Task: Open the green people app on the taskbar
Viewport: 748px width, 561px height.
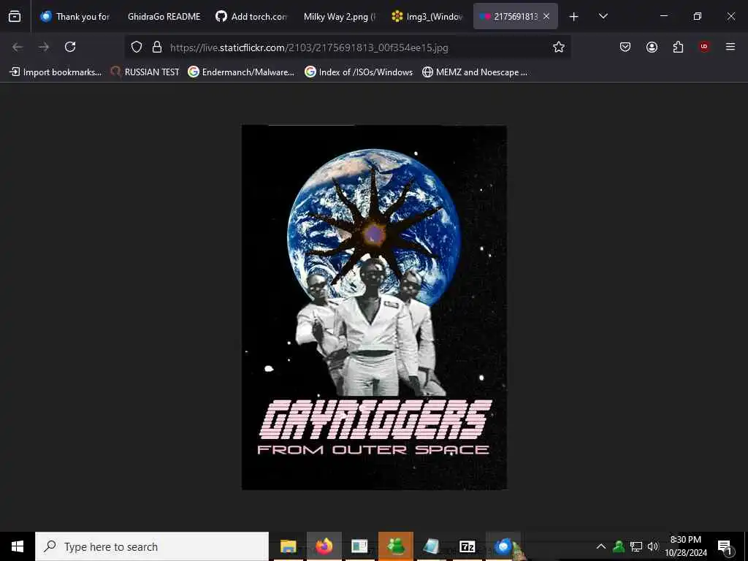Action: point(395,546)
